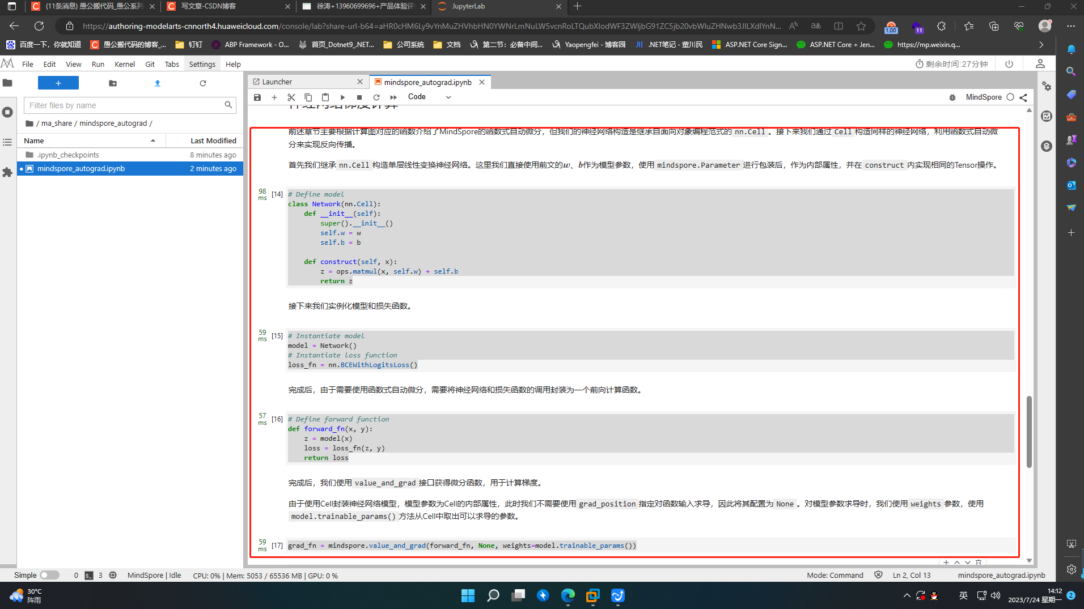This screenshot has height=609, width=1084.
Task: Click MindSpore | Idle kernel status
Action: (154, 575)
